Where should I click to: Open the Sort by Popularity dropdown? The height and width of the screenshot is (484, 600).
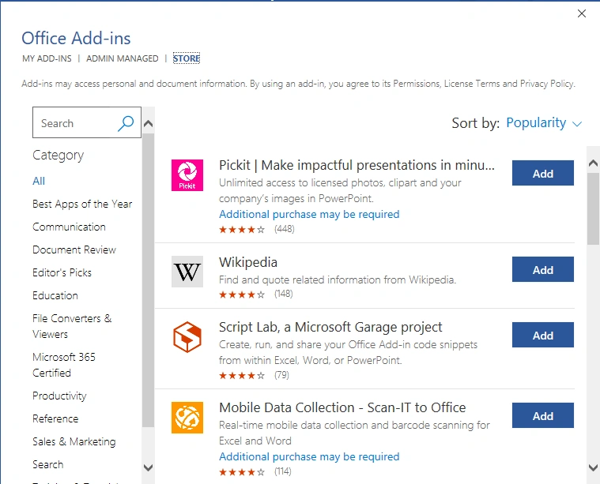(544, 122)
